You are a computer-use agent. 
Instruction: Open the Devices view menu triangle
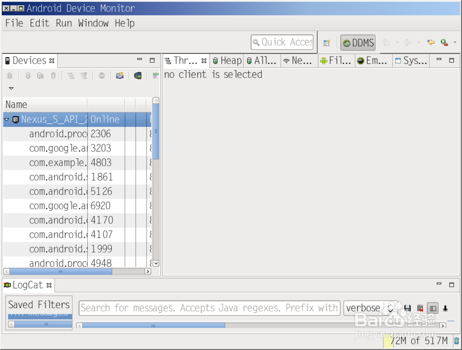point(11,88)
